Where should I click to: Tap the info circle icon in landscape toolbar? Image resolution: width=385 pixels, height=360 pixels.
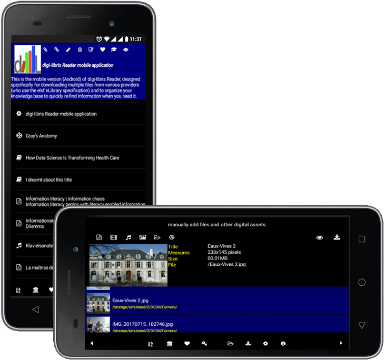click(x=283, y=344)
